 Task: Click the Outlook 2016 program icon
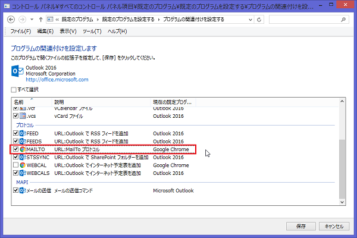17,71
